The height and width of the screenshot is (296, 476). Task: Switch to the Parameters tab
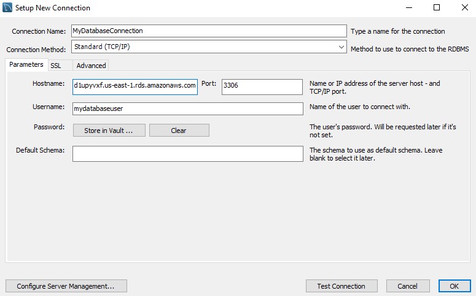[x=26, y=64]
